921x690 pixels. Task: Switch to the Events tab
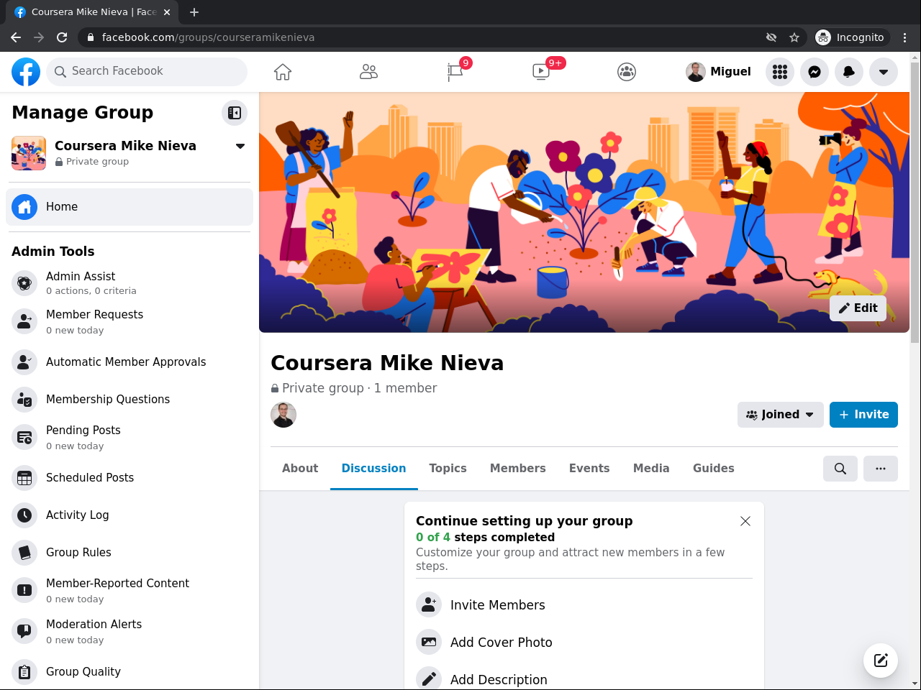point(589,469)
